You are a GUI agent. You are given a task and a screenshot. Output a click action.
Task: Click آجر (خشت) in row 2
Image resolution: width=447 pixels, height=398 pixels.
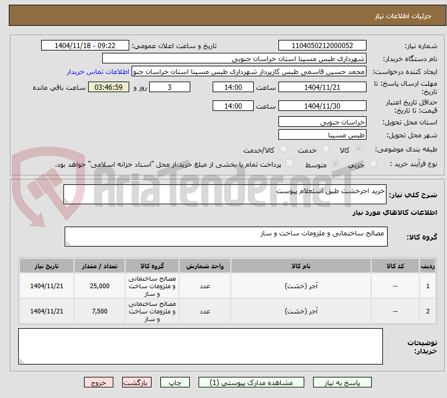coord(301,311)
